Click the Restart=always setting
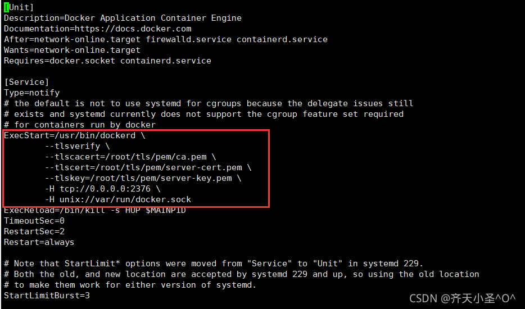The image size is (525, 309). [x=39, y=242]
